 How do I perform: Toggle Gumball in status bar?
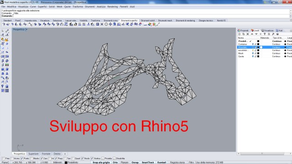click(x=162, y=162)
